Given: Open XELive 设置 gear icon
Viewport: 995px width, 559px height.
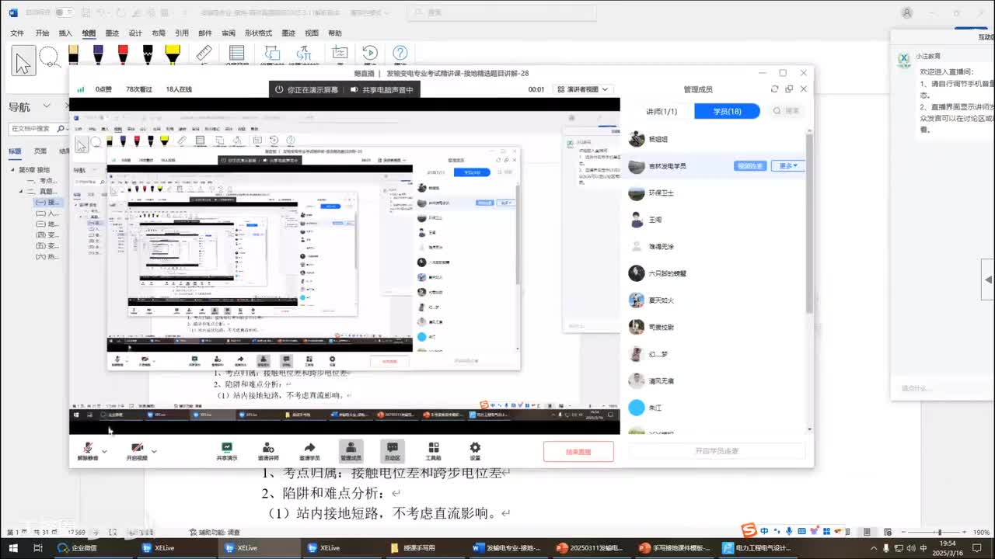Looking at the screenshot, I should (x=475, y=447).
